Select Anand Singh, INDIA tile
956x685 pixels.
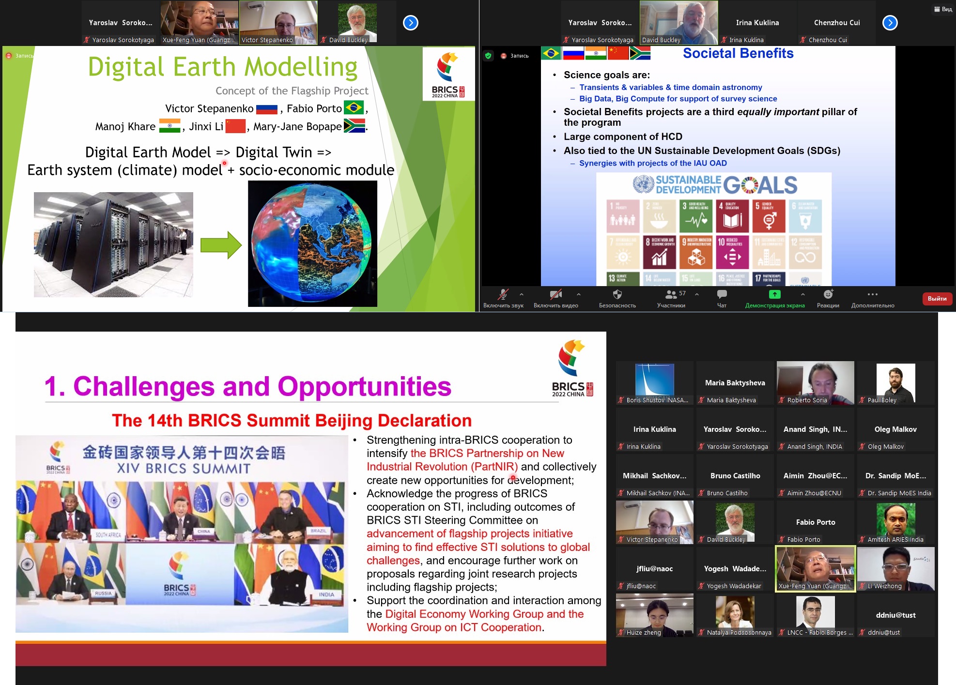816,429
